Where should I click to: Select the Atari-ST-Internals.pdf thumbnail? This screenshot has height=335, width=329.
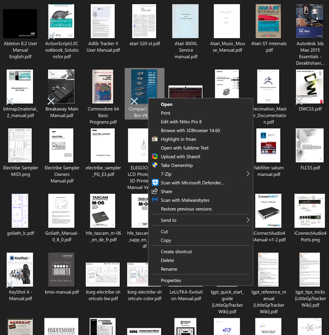(x=269, y=21)
